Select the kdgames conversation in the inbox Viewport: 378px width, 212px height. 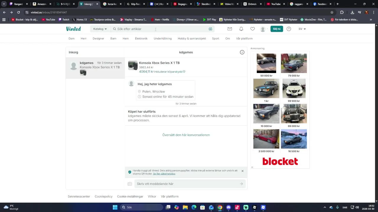click(x=95, y=68)
